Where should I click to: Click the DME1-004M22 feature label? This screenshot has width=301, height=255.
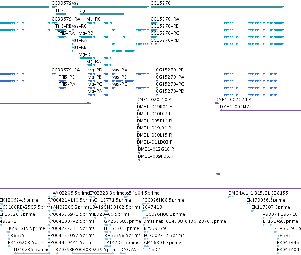[x=236, y=107]
